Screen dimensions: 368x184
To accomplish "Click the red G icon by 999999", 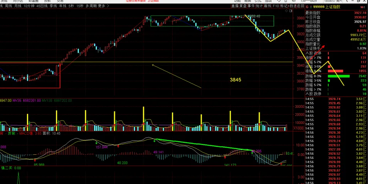I will [307, 7].
